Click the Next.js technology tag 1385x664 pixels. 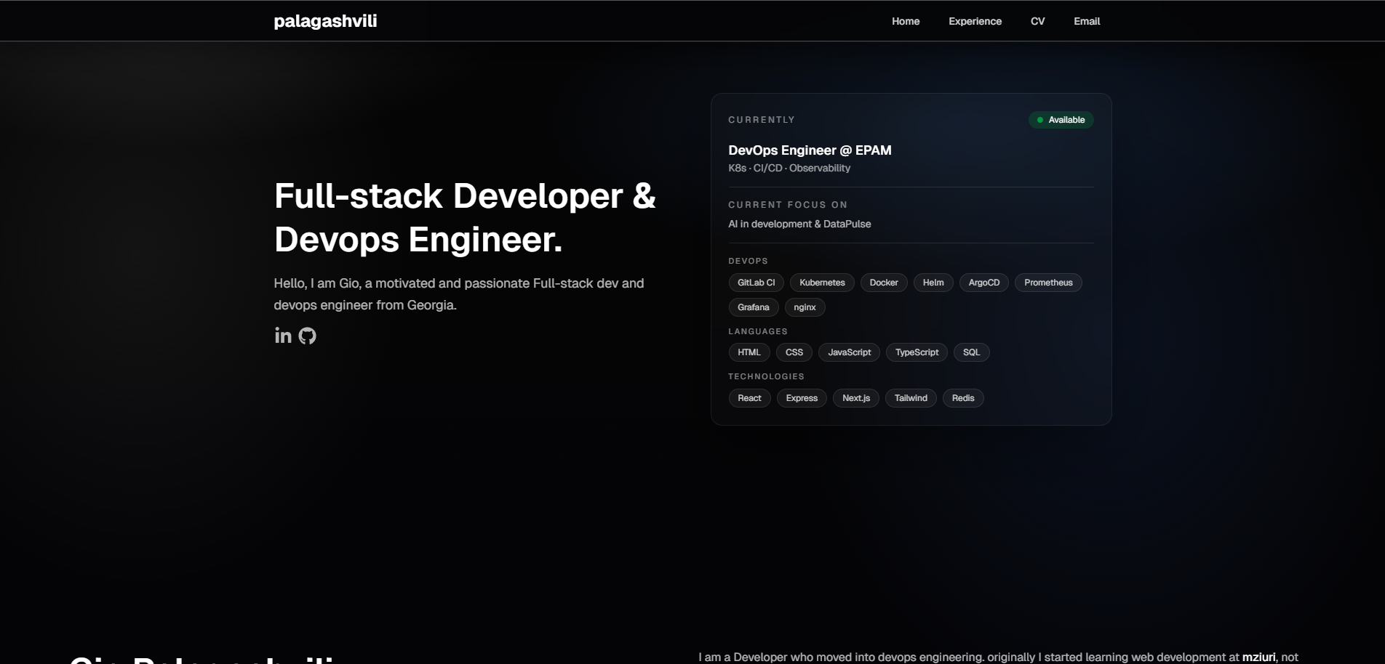(x=856, y=398)
